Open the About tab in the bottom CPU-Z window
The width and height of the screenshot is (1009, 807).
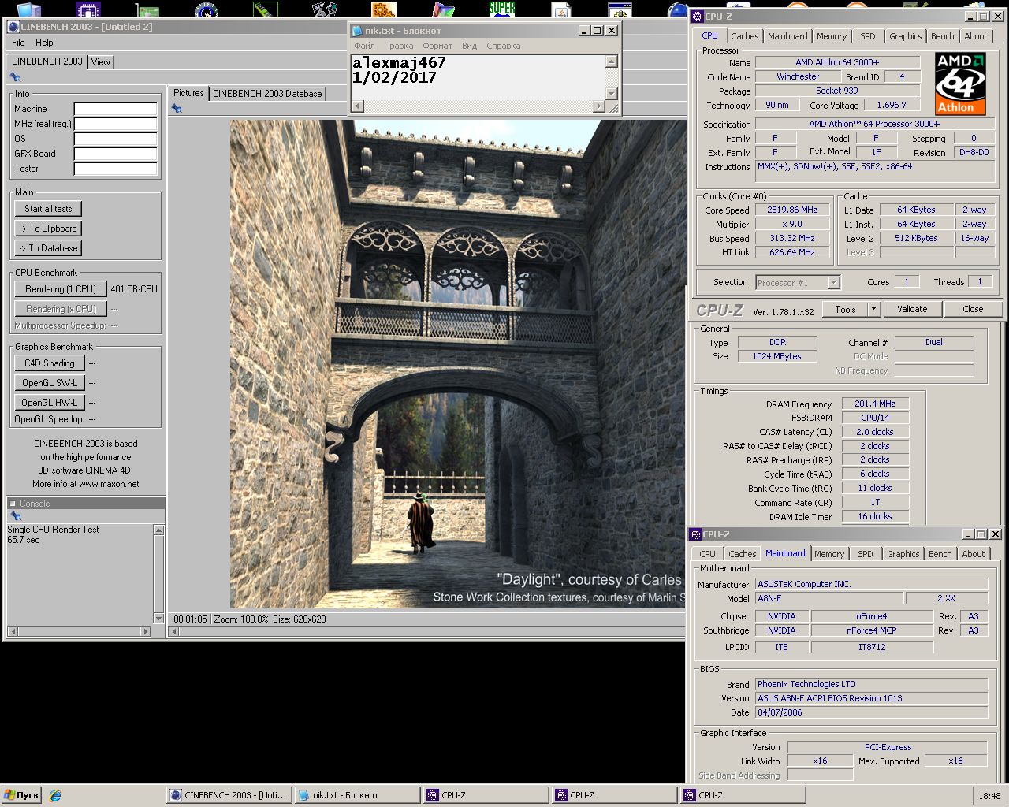[x=973, y=554]
